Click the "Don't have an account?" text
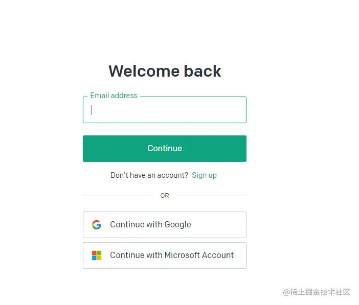359x305 pixels. (x=149, y=175)
